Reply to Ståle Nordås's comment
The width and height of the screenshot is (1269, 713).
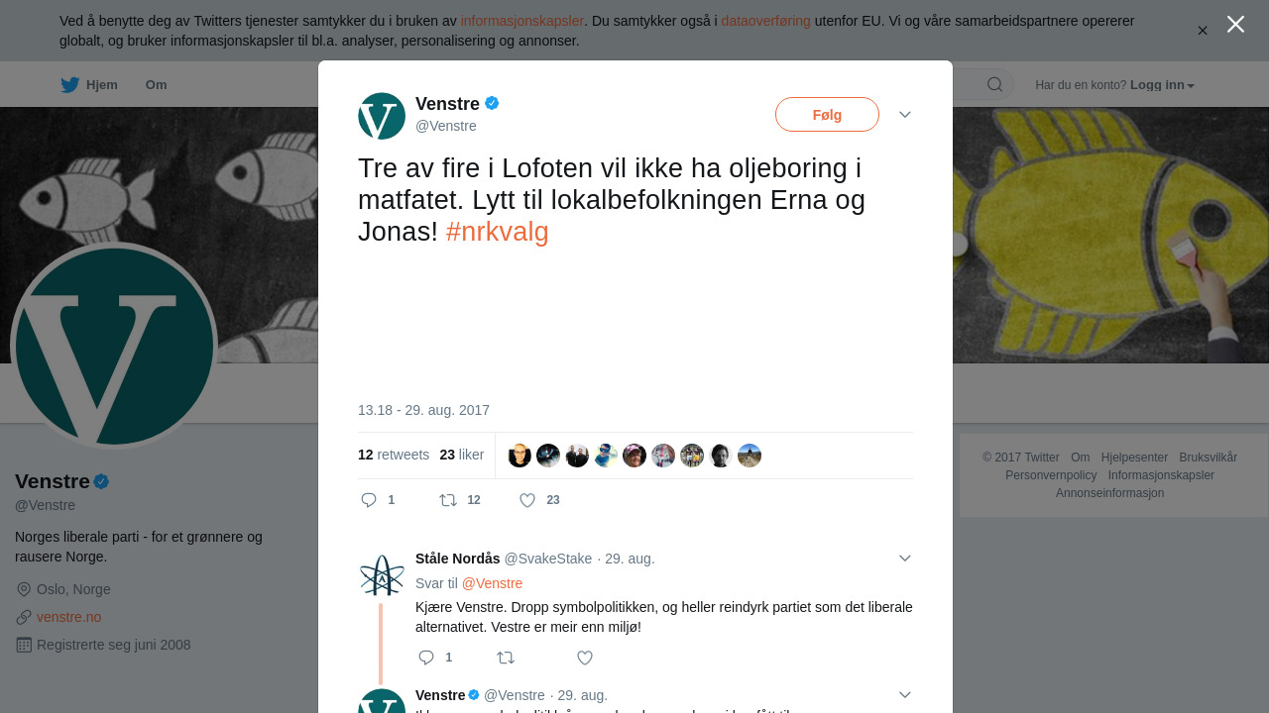click(426, 658)
